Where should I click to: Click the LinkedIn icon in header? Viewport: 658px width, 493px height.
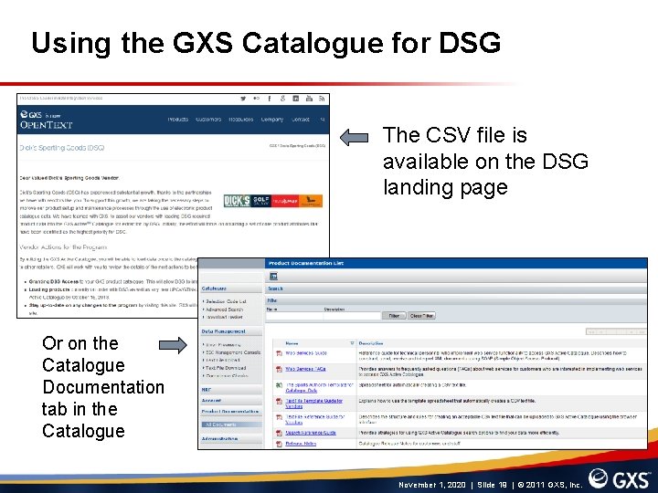coord(296,99)
